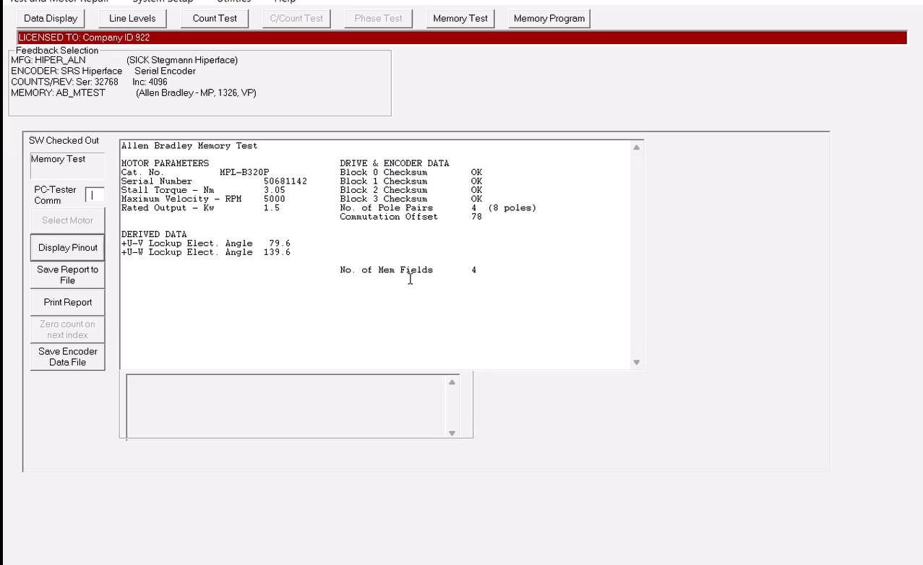
Task: Click the text (SICK Stegmann Hiperface)
Action: 182,60
